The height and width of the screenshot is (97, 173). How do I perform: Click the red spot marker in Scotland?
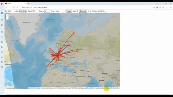coord(50,48)
